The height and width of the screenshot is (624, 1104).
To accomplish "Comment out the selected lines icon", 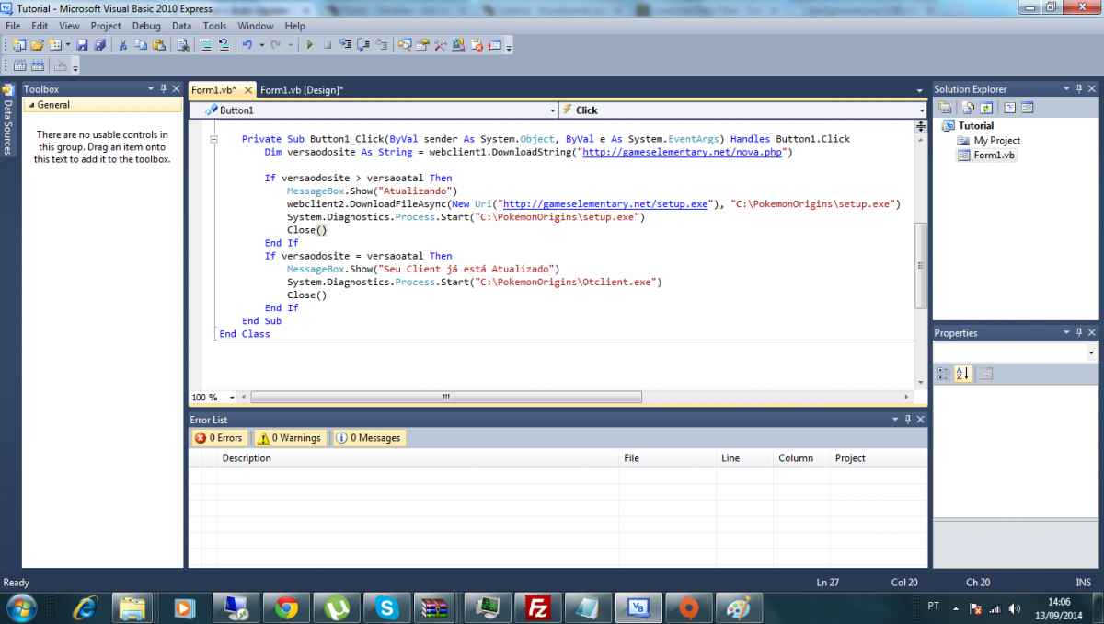I will (x=207, y=44).
